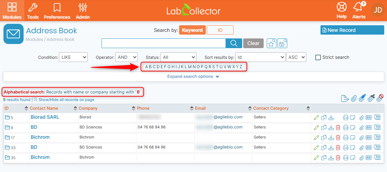Open the Biorad SARL contact
This screenshot has width=387, height=172.
point(45,117)
